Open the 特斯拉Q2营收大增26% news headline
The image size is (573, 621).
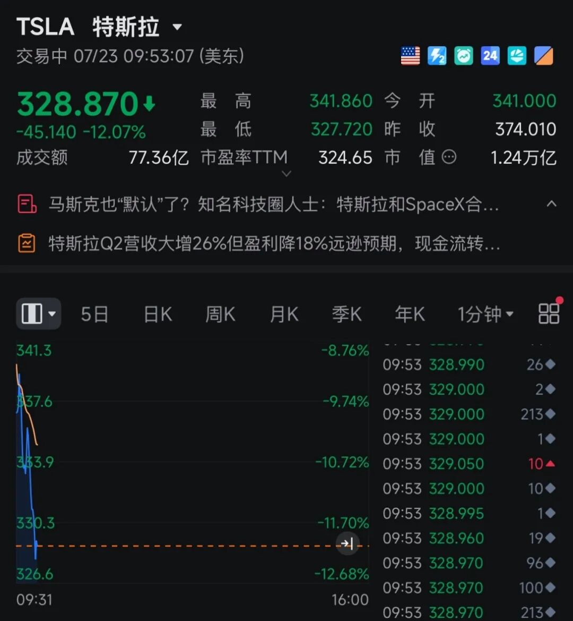click(274, 243)
